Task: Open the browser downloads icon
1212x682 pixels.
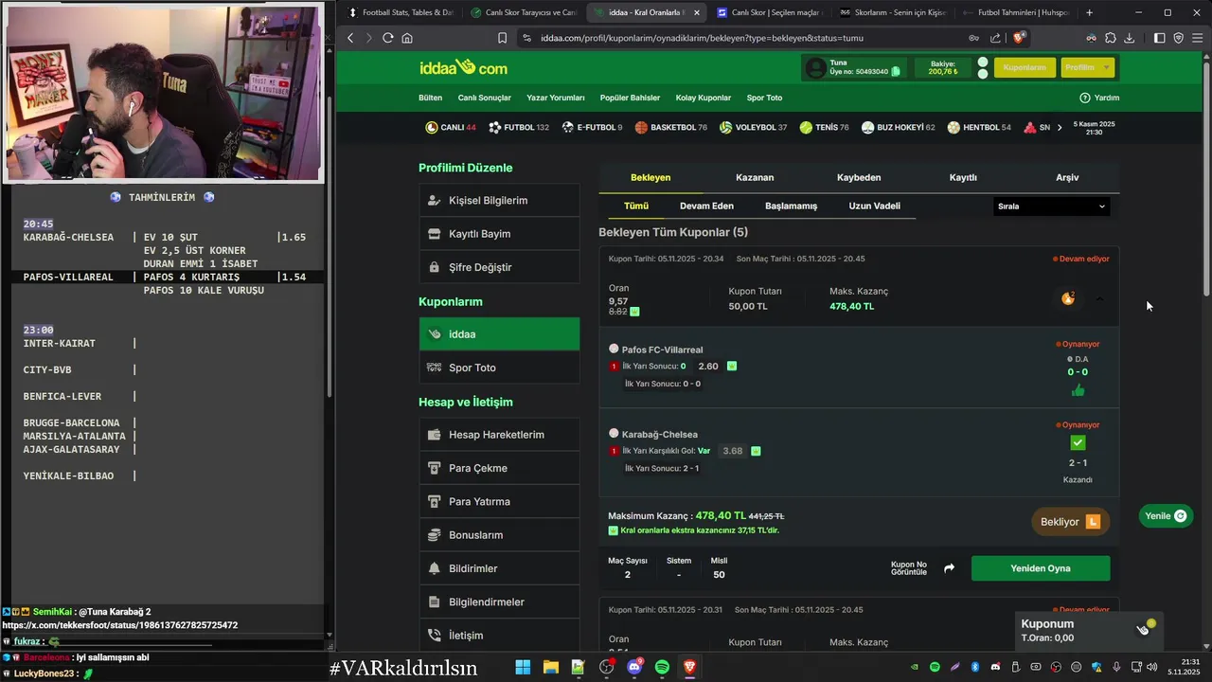Action: pos(1130,38)
